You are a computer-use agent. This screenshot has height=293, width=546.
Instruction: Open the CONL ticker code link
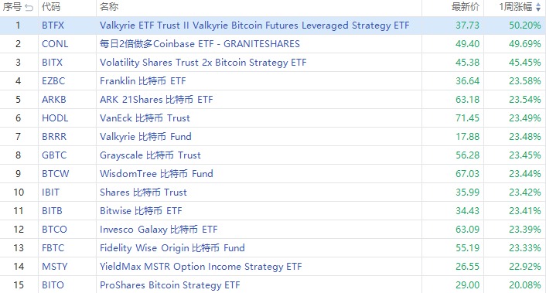(55, 44)
